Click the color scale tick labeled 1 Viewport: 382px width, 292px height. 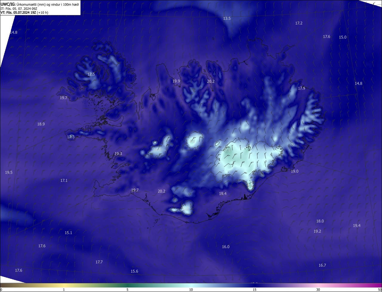64,290
